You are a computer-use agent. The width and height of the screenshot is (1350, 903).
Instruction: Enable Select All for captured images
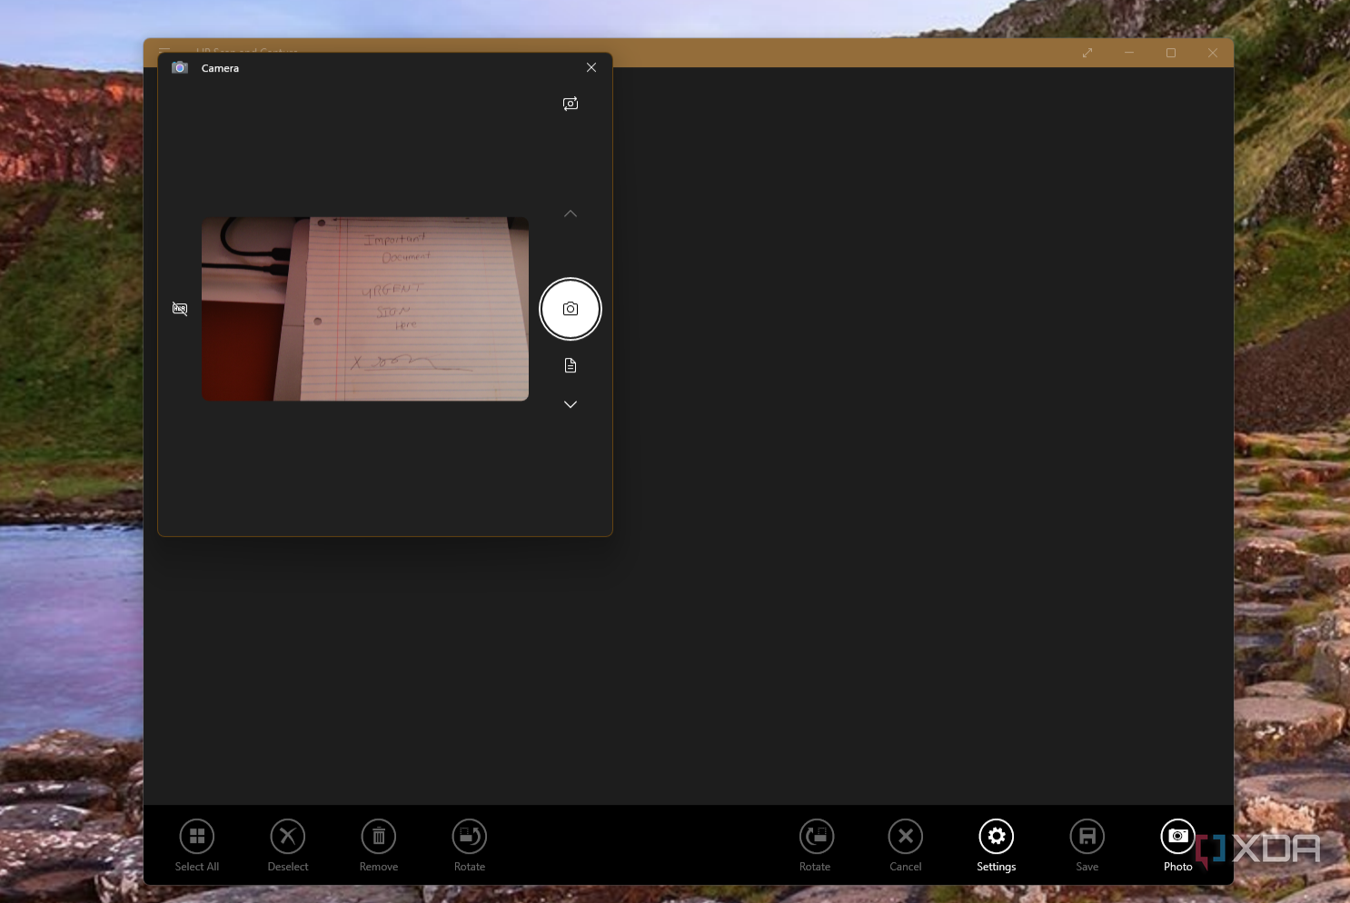(x=196, y=836)
